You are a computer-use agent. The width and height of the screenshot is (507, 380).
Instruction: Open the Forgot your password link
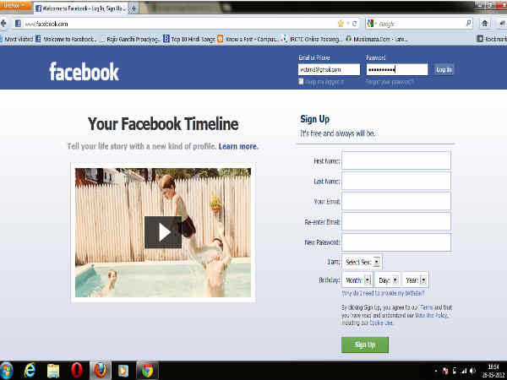tap(390, 82)
